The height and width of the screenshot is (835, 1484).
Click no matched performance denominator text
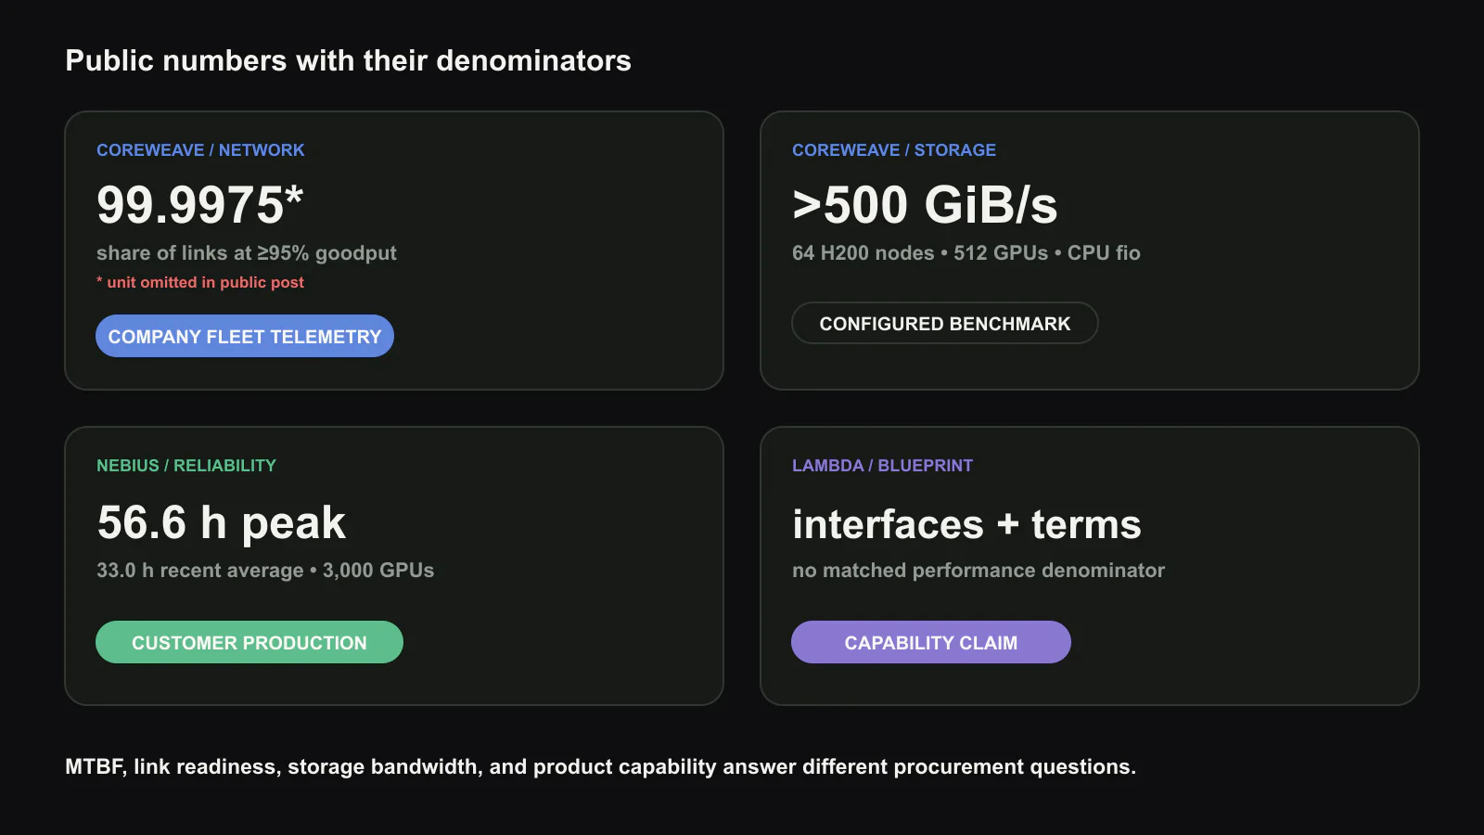pyautogui.click(x=979, y=571)
